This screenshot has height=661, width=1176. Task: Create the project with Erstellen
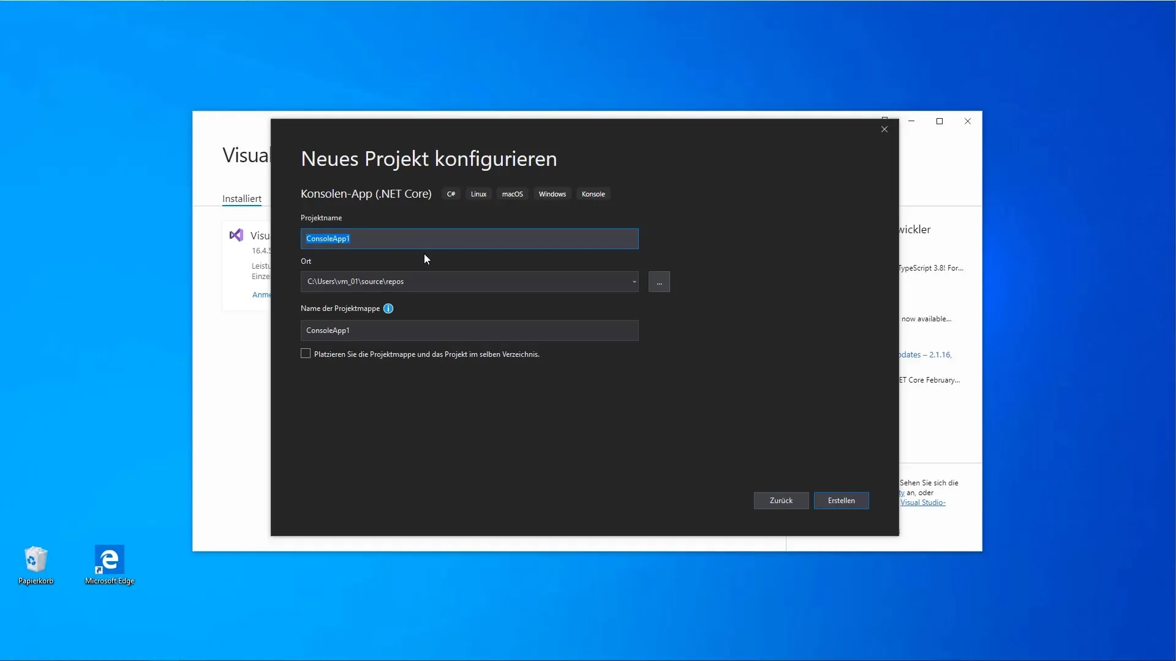841,501
